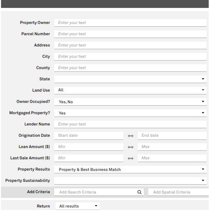Viewport: 209px width, 214px height.
Task: Open the Property Results dropdown
Action: [x=130, y=170]
